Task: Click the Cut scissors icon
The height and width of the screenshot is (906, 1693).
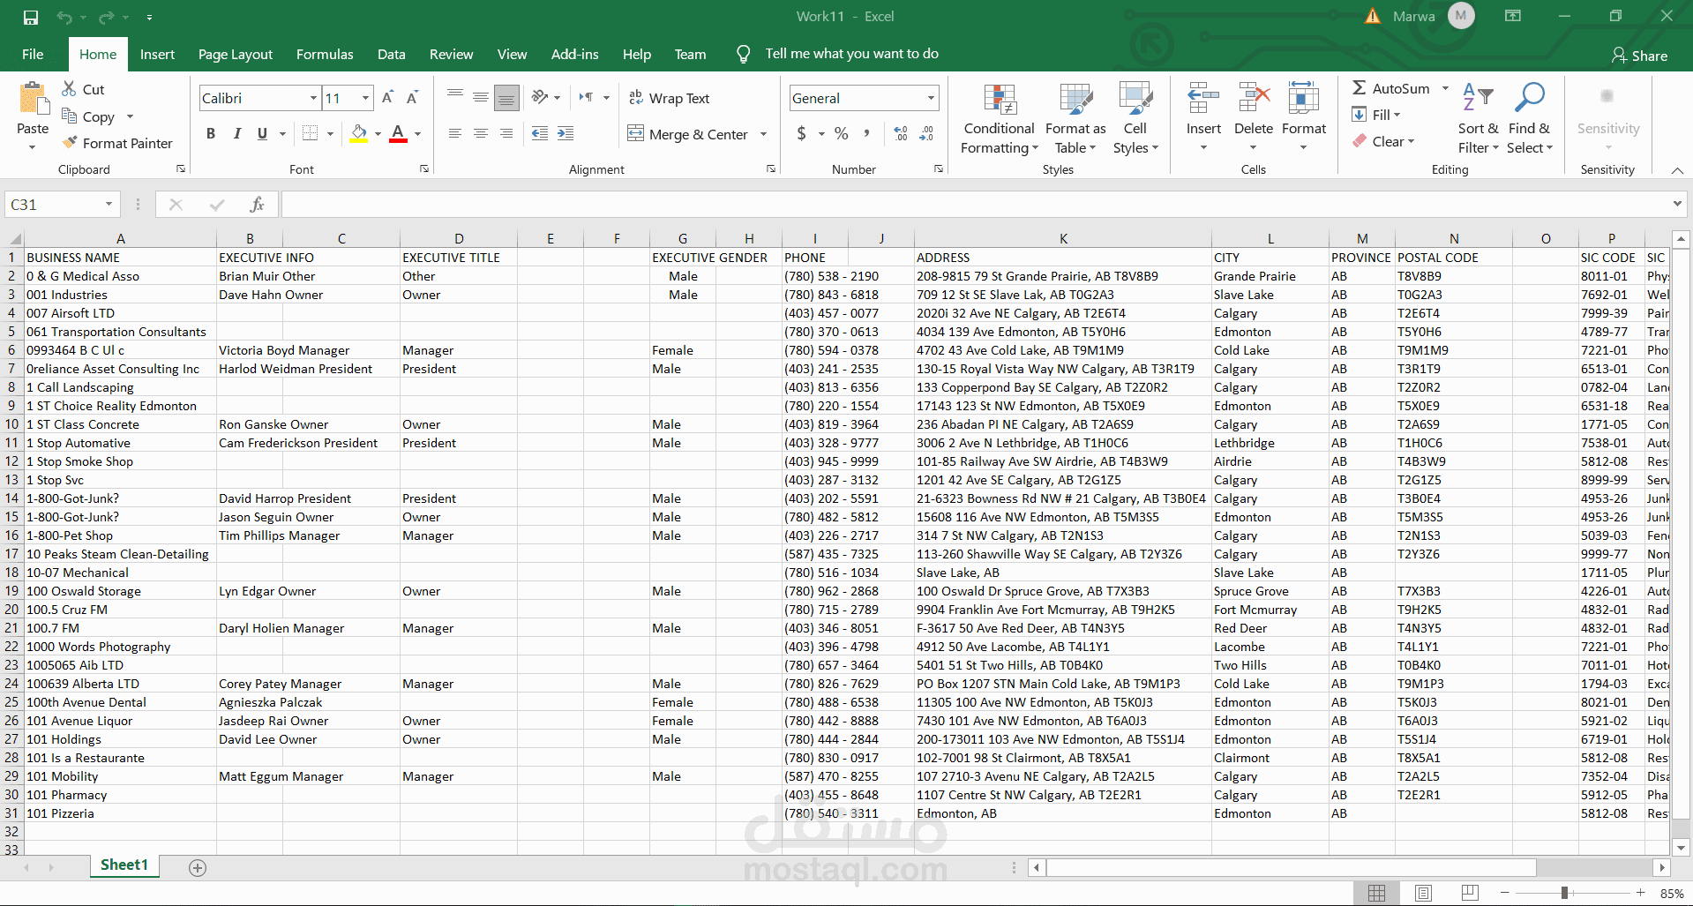Action: (69, 89)
